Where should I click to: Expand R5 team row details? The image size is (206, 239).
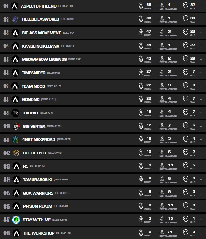(201, 166)
